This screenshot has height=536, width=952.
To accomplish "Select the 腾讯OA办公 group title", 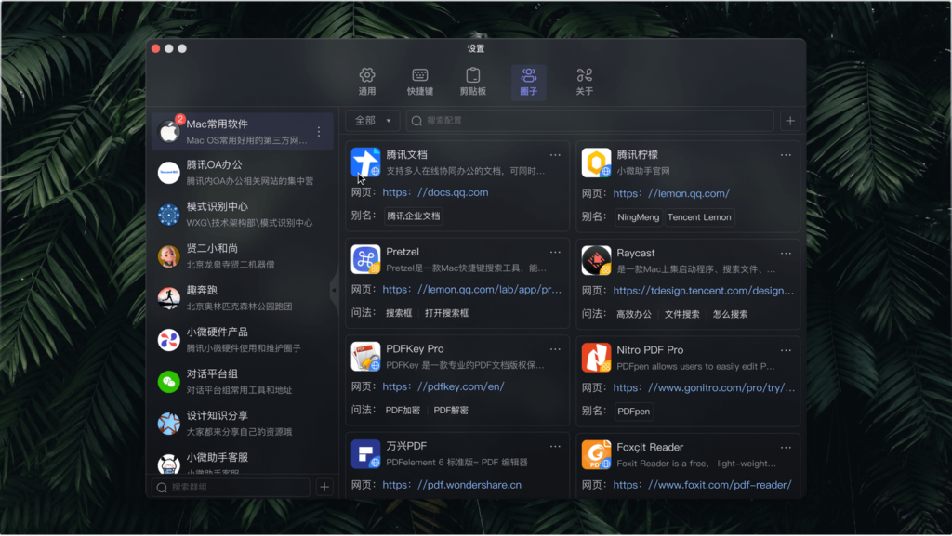I will click(215, 165).
